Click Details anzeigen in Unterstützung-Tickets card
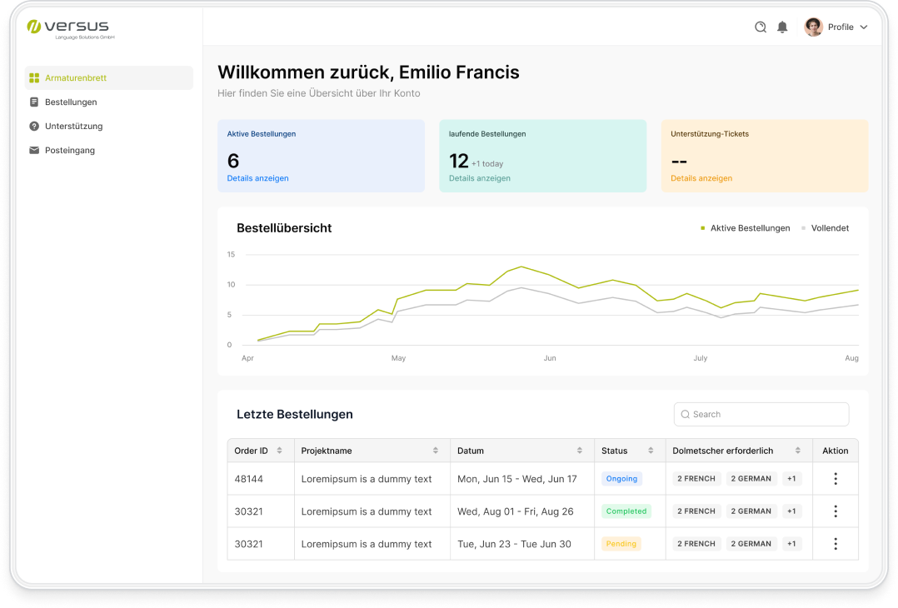This screenshot has height=608, width=898. pos(701,178)
